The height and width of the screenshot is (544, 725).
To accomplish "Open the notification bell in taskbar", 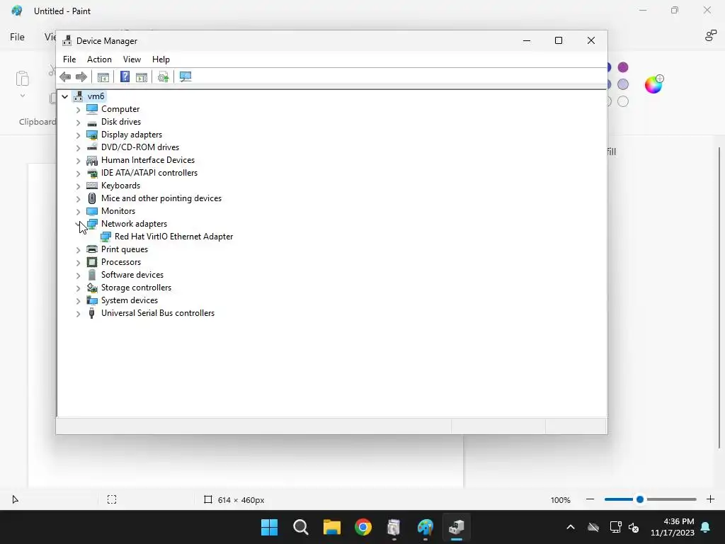I will 706,527.
